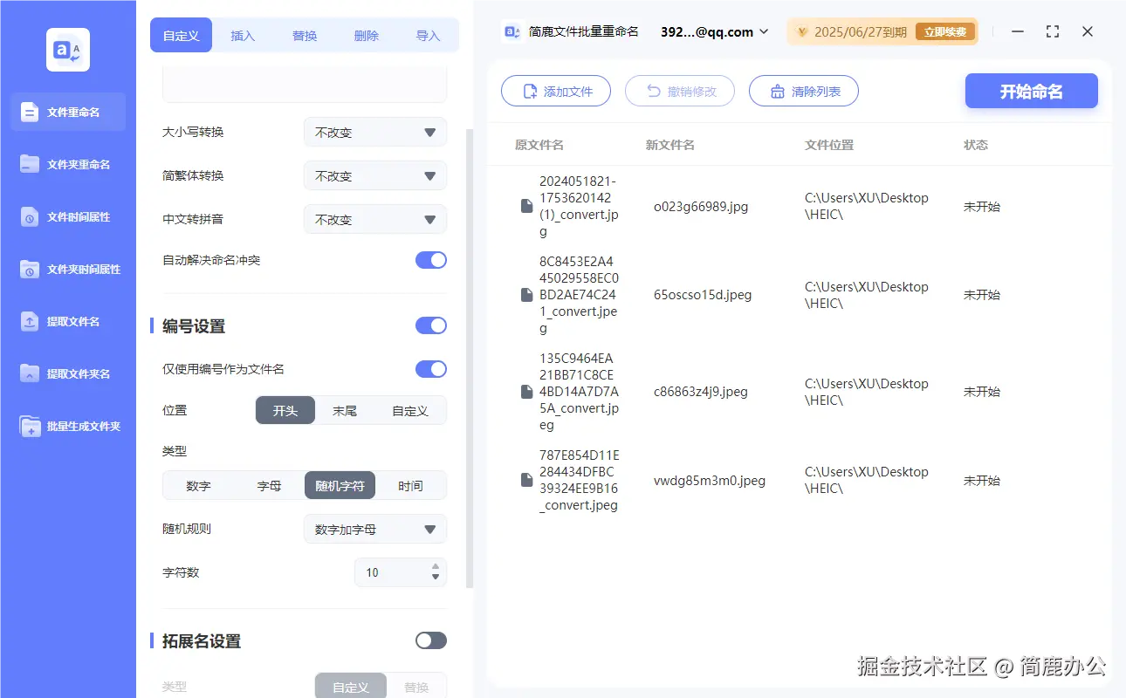Click the 文件重命名 sidebar icon
The width and height of the screenshot is (1126, 698).
tap(30, 112)
